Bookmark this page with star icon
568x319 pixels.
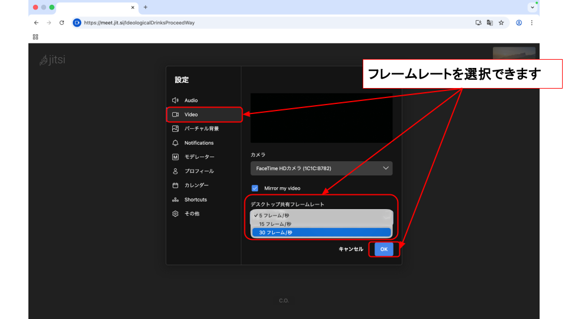point(501,23)
